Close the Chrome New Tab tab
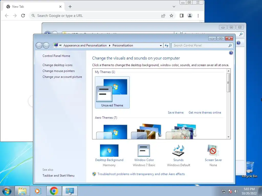The width and height of the screenshot is (262, 196). (x=60, y=7)
